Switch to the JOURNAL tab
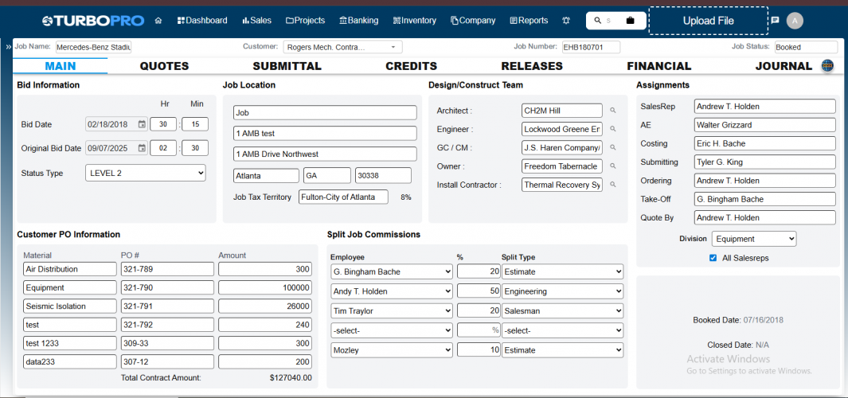 [784, 66]
